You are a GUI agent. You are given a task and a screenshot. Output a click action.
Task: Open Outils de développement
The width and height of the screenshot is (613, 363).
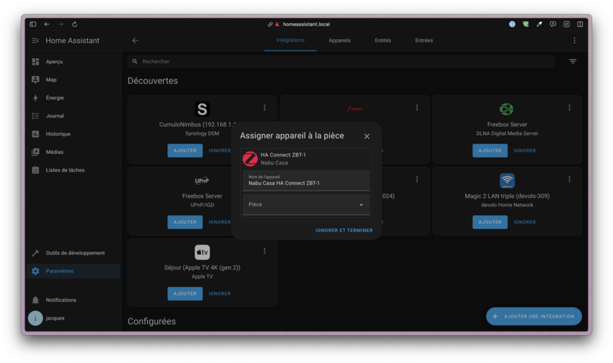coord(75,253)
